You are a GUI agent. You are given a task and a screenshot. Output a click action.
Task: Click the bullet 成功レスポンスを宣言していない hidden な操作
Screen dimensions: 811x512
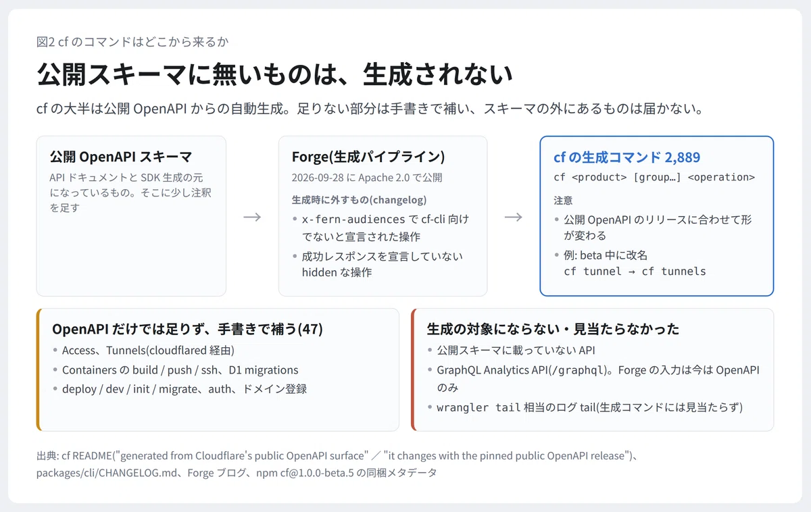382,264
